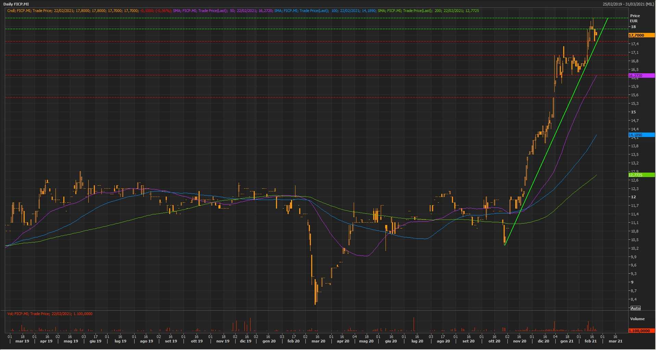The image size is (656, 350).
Task: Select the green 12,7725 SMA price tag
Action: [641, 175]
